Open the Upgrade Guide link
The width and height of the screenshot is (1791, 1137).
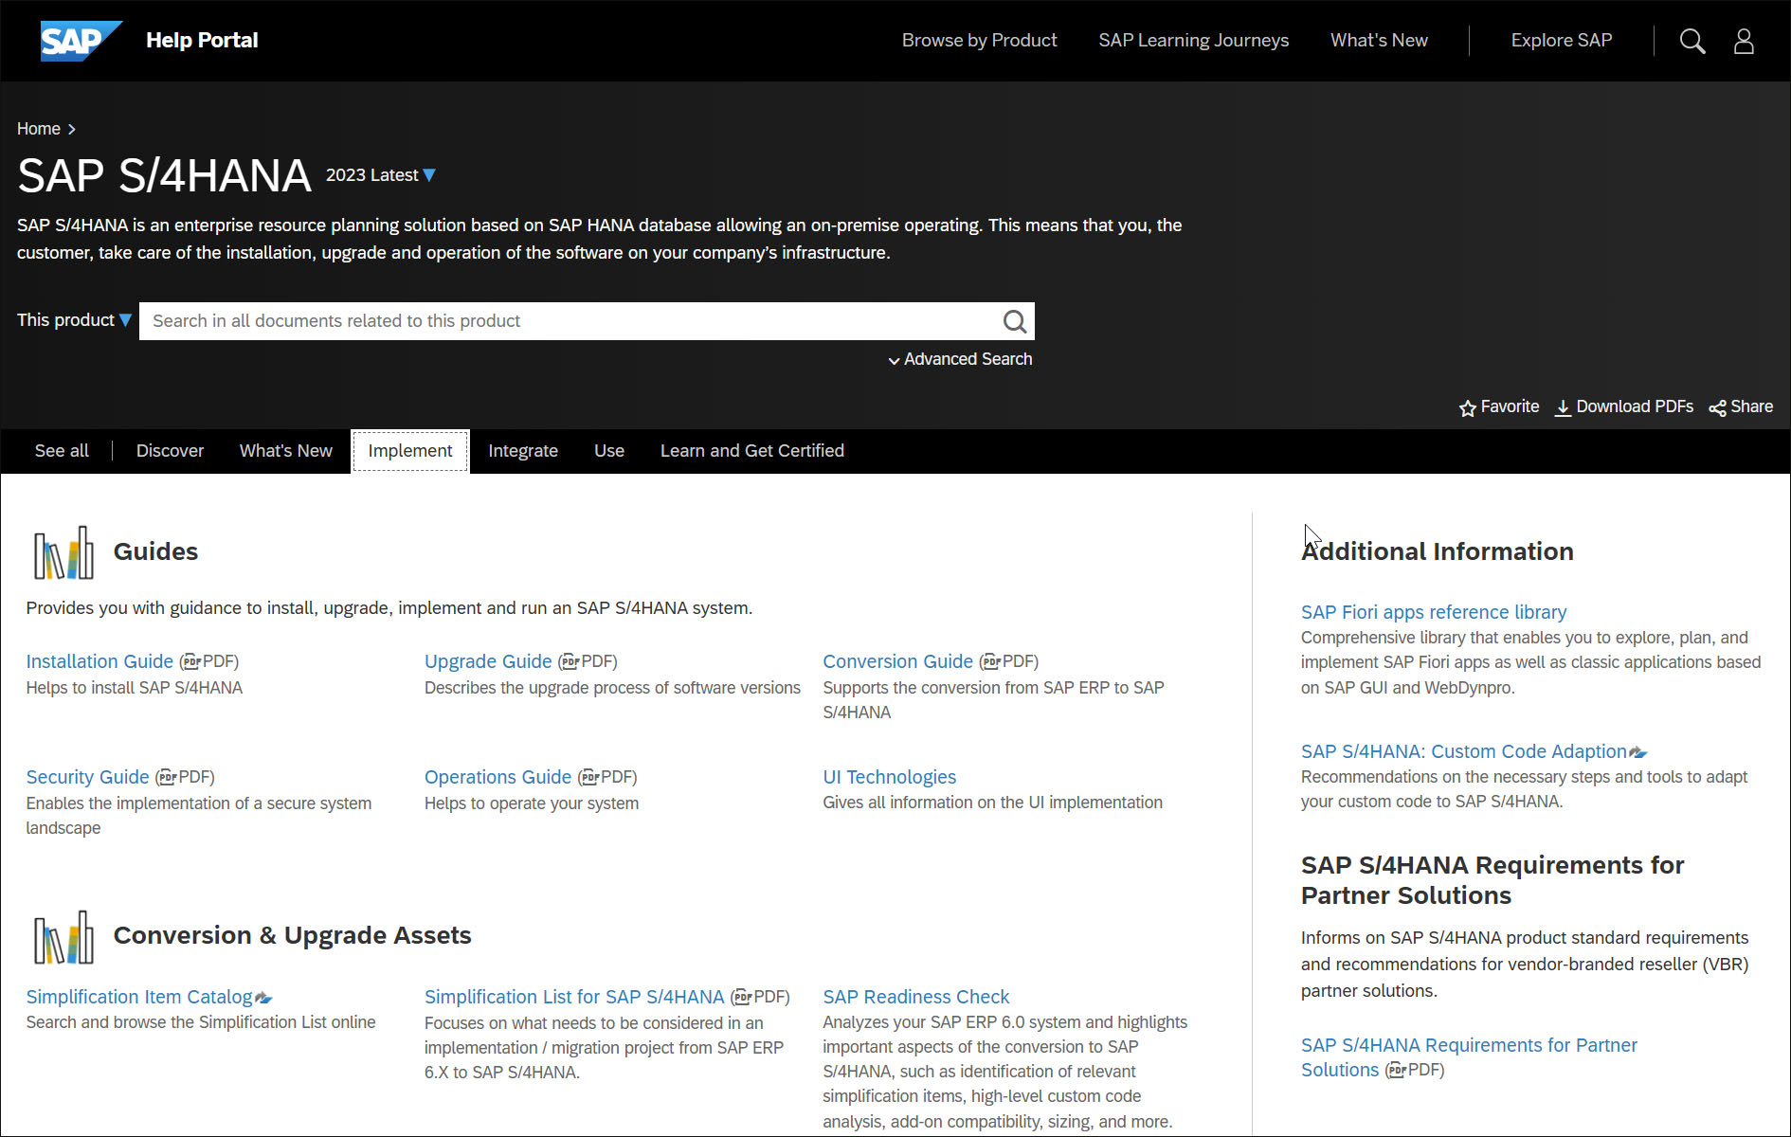click(x=488, y=661)
